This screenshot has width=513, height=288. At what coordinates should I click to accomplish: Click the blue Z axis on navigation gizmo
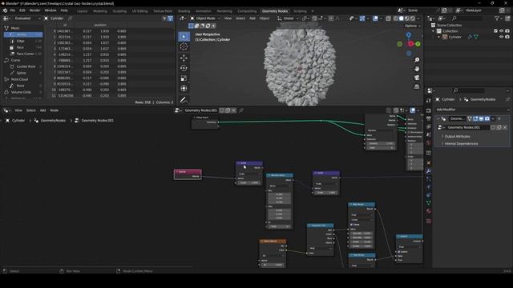(409, 34)
